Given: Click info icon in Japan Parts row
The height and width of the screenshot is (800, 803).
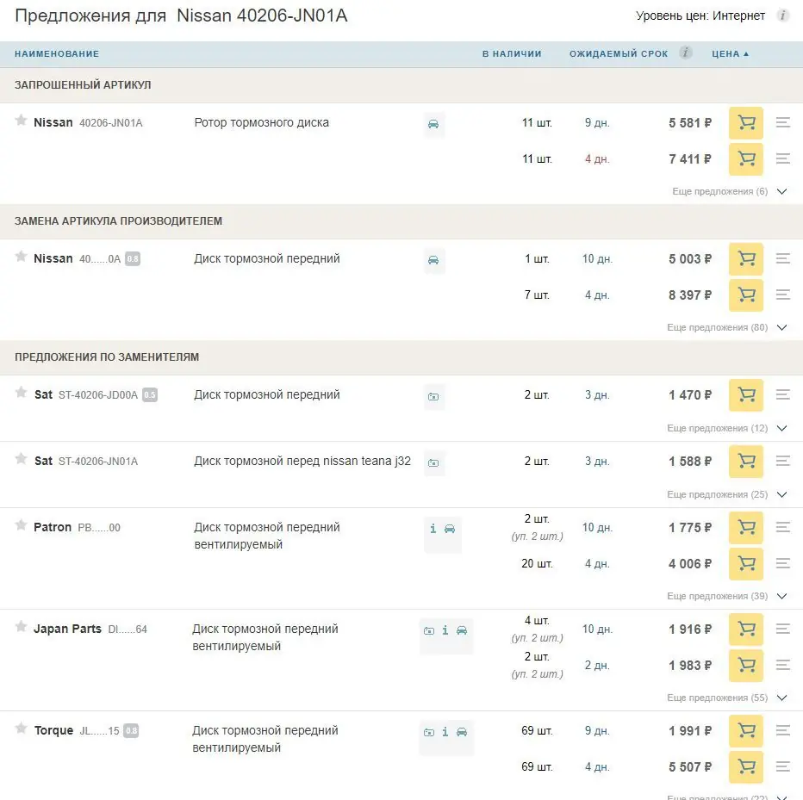Looking at the screenshot, I should click(x=445, y=630).
